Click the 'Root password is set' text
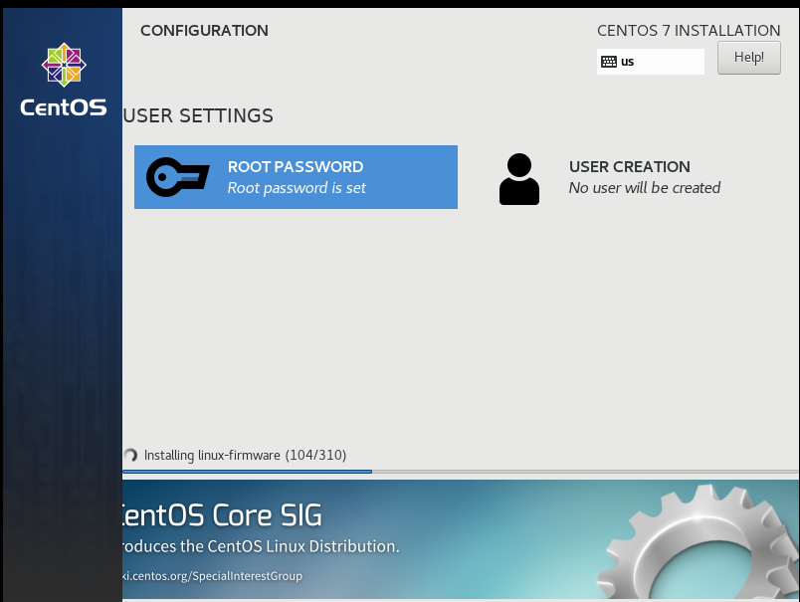The image size is (800, 602). (x=297, y=188)
